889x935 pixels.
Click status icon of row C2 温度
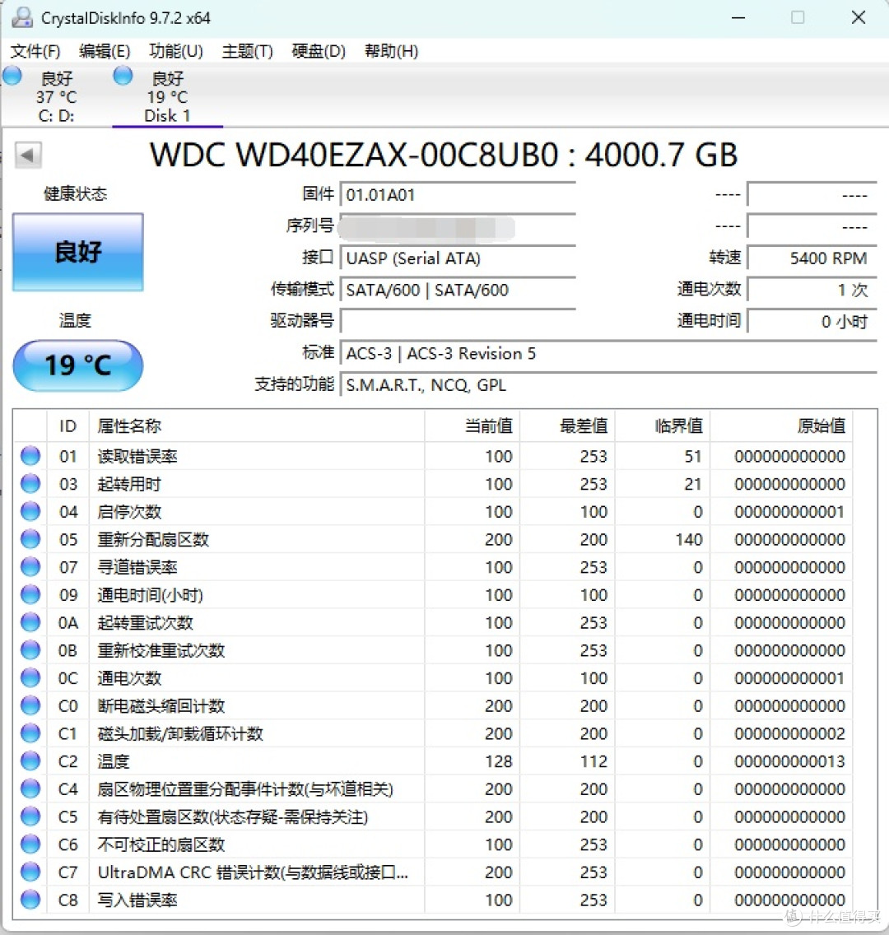[x=30, y=761]
